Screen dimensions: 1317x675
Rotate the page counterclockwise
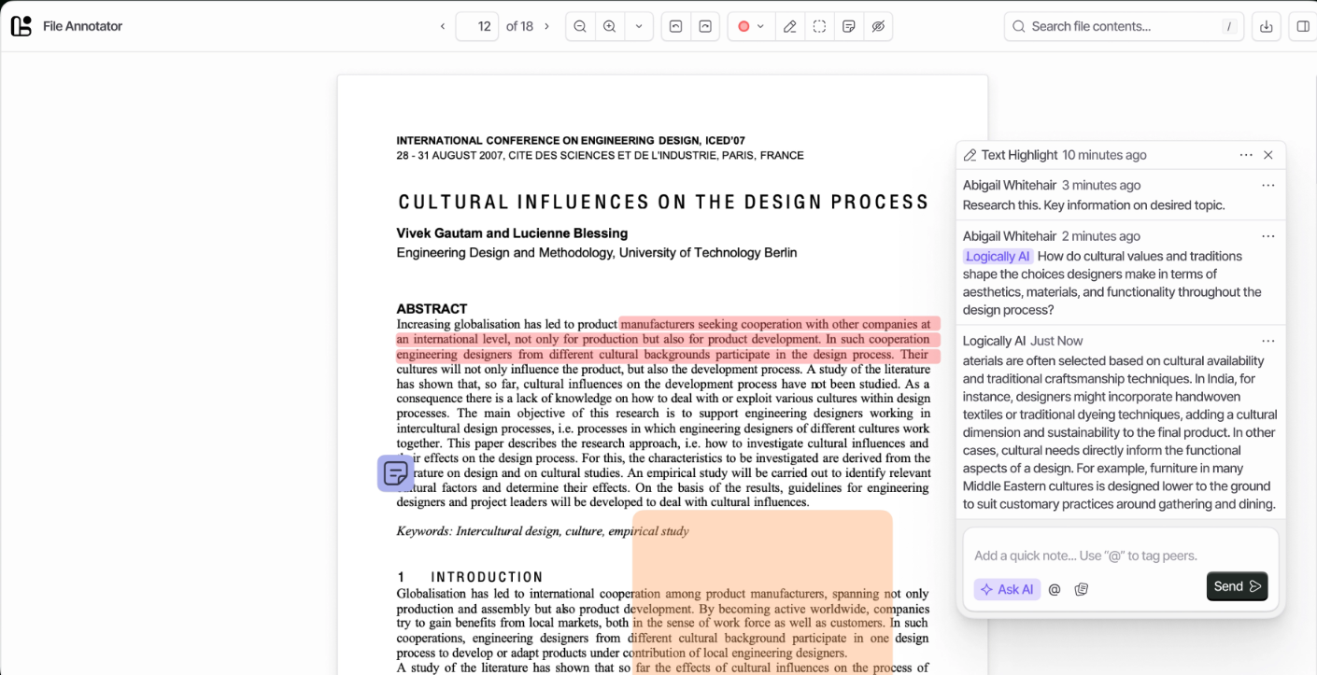(675, 26)
